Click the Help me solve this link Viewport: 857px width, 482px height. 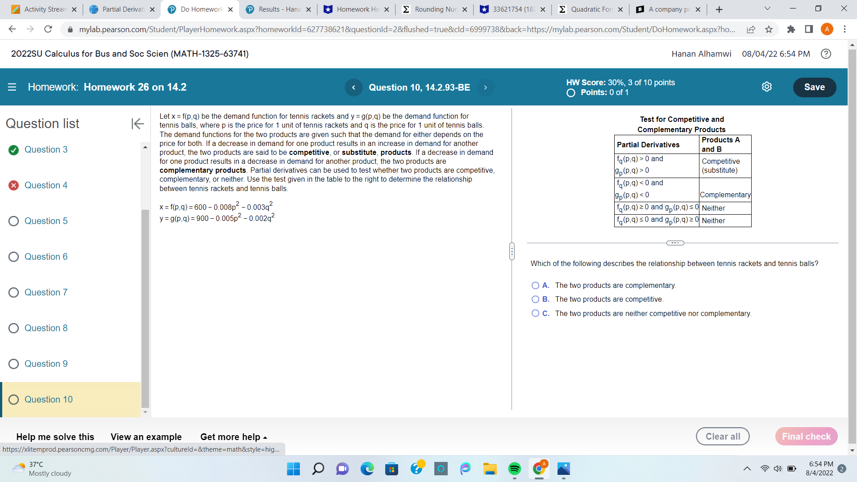click(54, 437)
